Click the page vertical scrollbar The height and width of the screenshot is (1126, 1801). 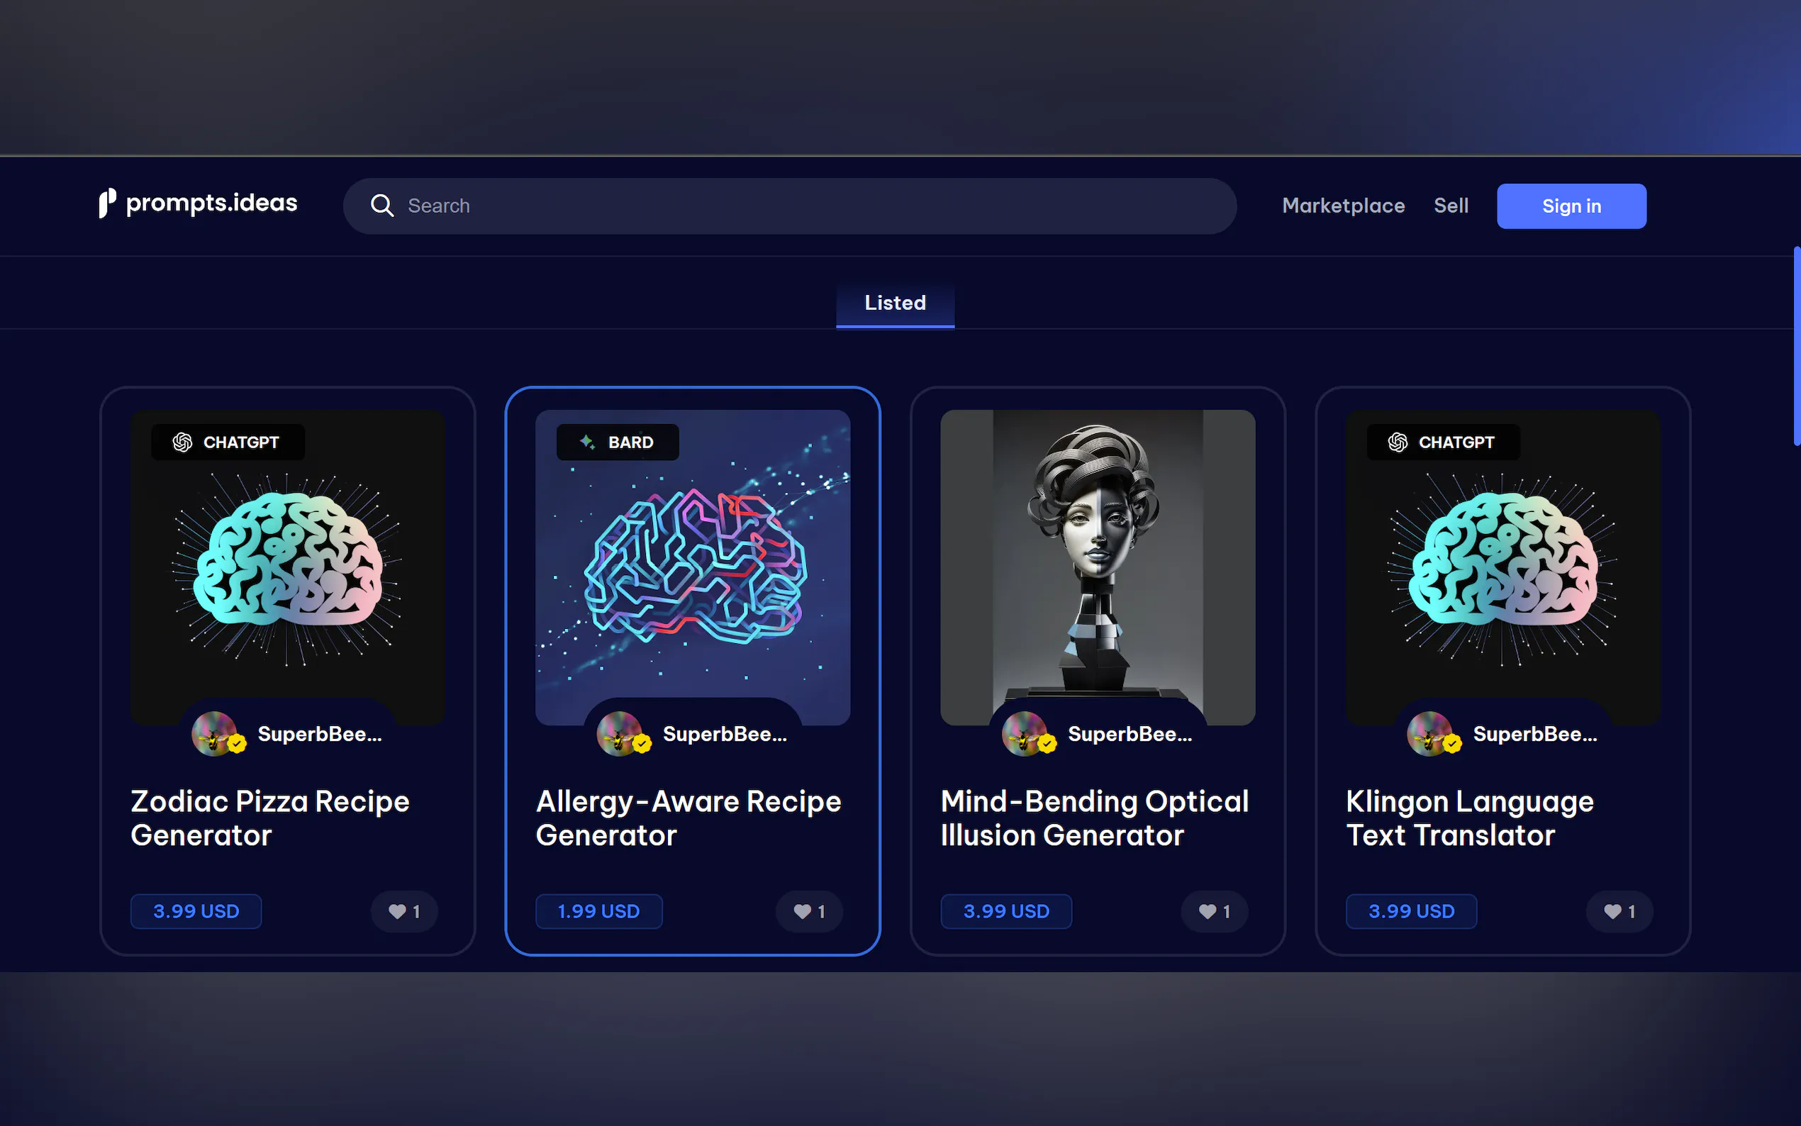(1796, 346)
